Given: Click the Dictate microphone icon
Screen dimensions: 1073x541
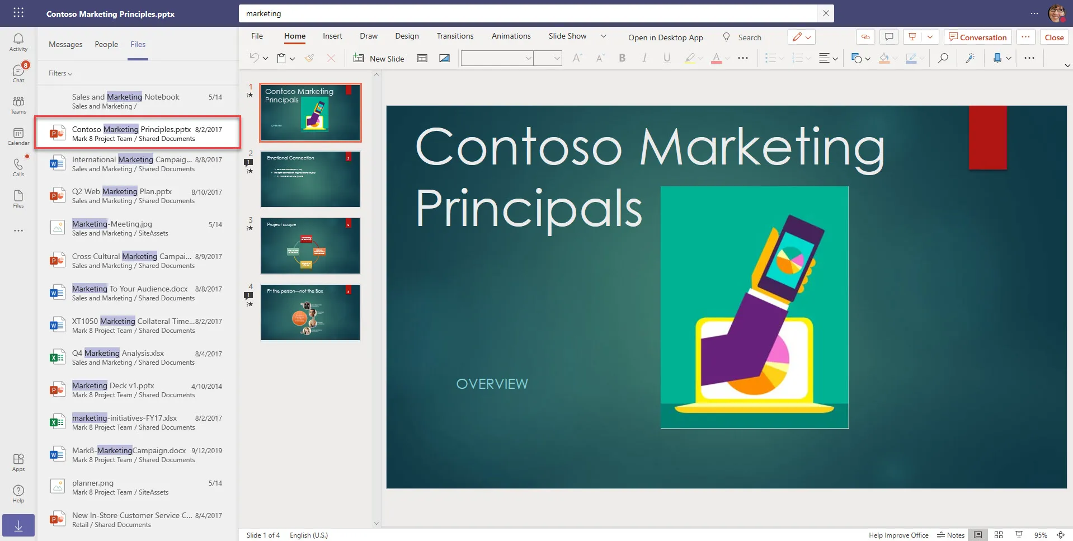Looking at the screenshot, I should point(997,58).
